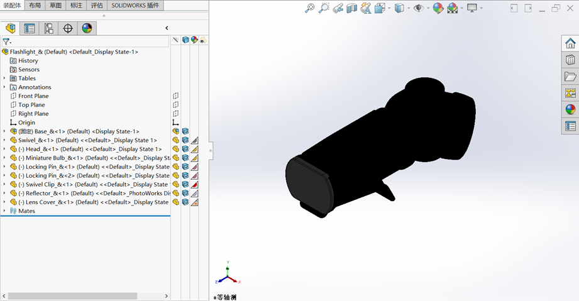Viewport: 579px width, 301px height.
Task: Click the Head component appearance swatch
Action: (194, 149)
